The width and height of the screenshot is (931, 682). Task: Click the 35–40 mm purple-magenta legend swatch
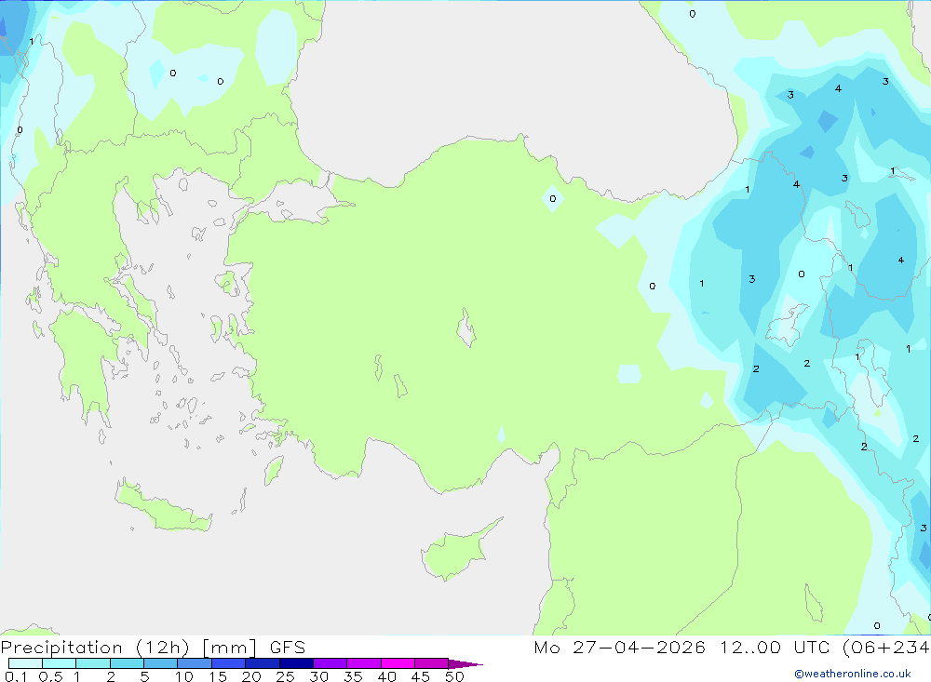[x=364, y=663]
